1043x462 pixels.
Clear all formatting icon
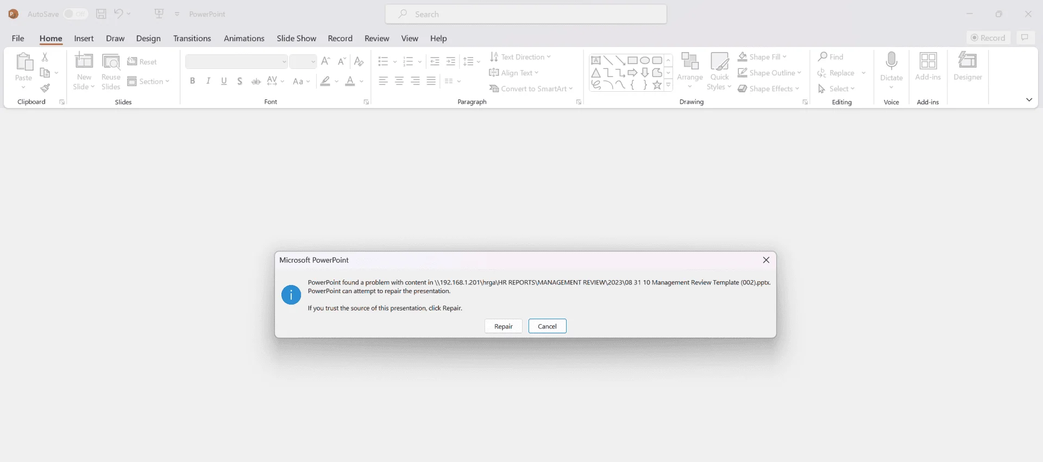[359, 61]
